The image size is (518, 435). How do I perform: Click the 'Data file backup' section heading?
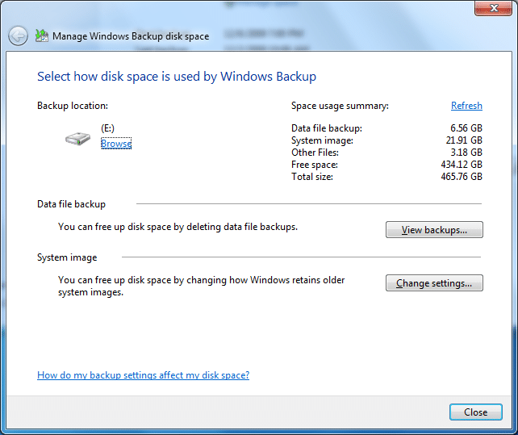click(x=71, y=204)
